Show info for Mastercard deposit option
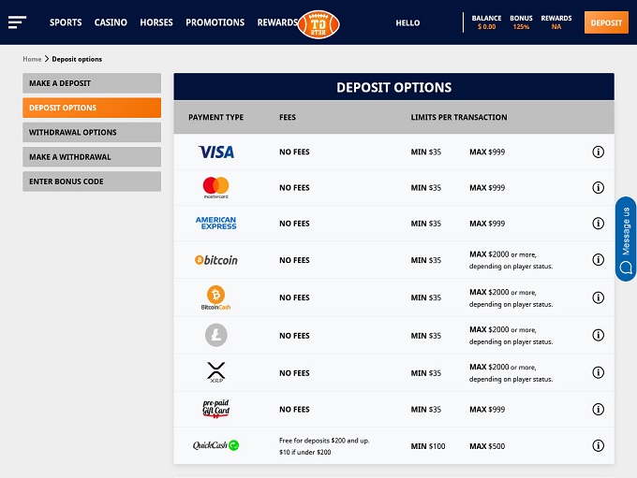Viewport: 637px width, 478px height. point(599,188)
